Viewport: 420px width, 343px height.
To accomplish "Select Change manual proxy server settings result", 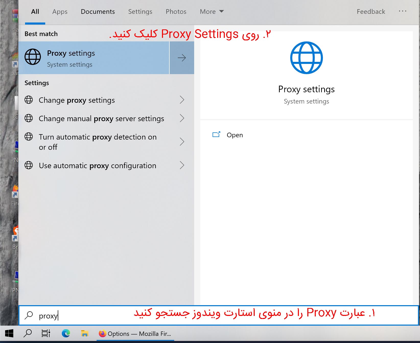I will pyautogui.click(x=101, y=119).
